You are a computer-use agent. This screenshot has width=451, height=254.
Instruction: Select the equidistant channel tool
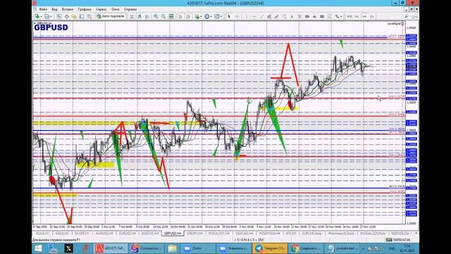pyautogui.click(x=268, y=16)
